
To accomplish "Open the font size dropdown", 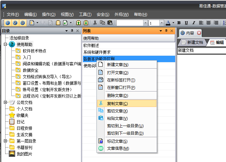I will 161,23.
